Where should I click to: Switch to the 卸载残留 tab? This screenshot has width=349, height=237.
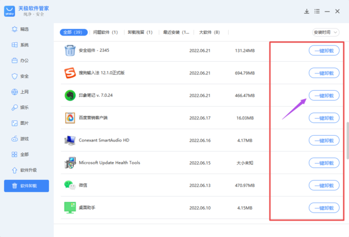tap(139, 32)
